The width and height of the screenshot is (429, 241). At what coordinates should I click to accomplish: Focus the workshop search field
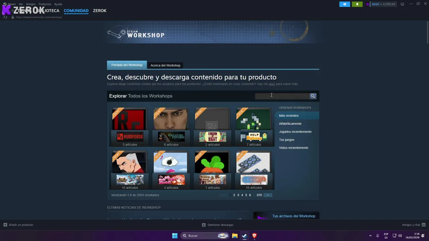click(282, 96)
